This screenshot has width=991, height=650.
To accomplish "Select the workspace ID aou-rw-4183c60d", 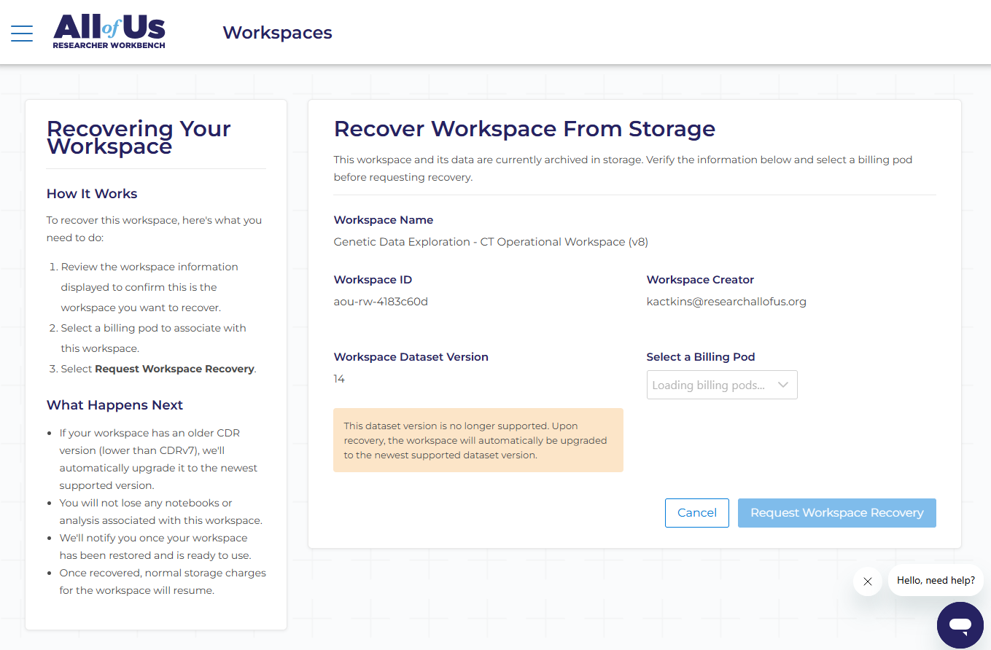I will [x=381, y=302].
